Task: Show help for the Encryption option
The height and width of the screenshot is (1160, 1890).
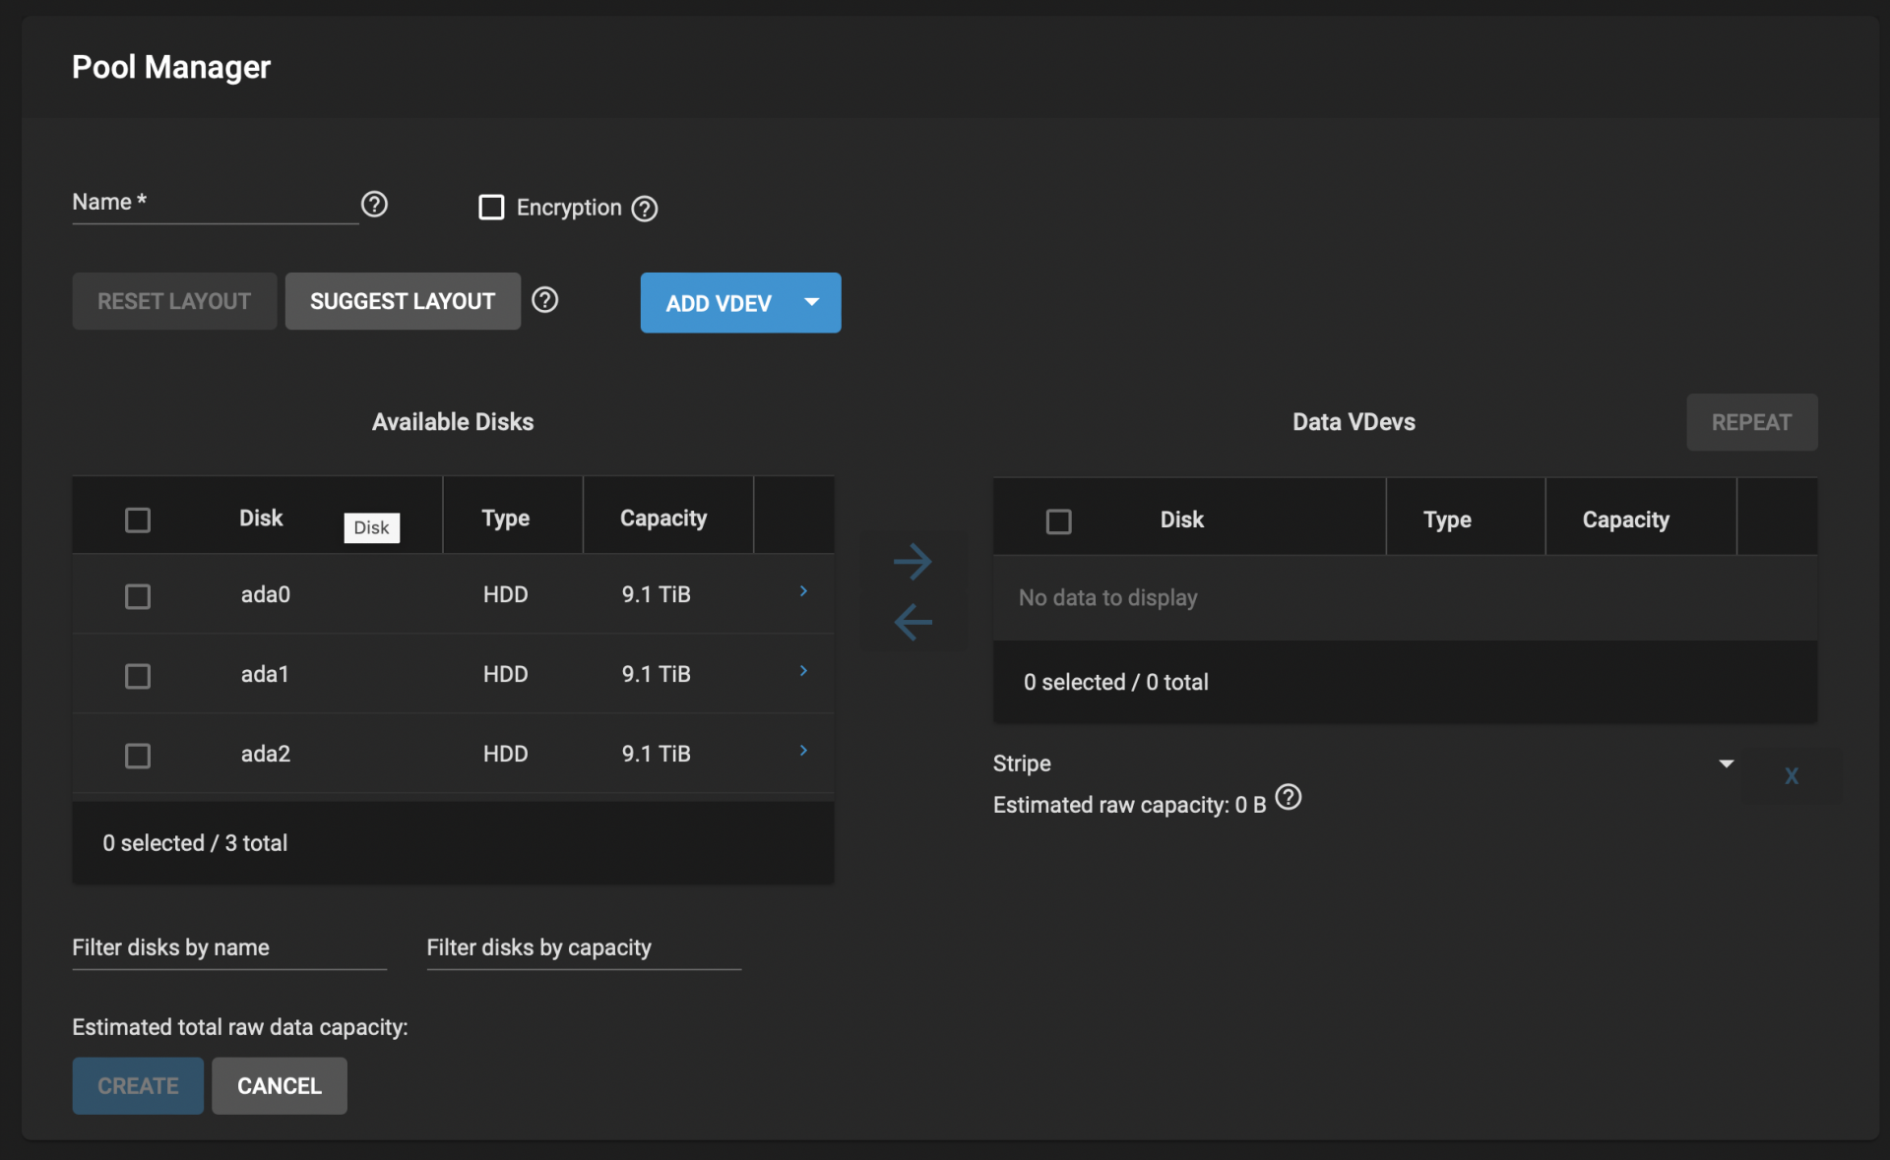Action: click(x=645, y=209)
